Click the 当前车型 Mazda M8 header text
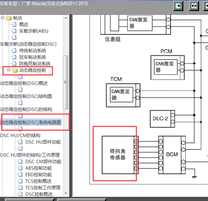This screenshot has height=201, width=208. [44, 3]
